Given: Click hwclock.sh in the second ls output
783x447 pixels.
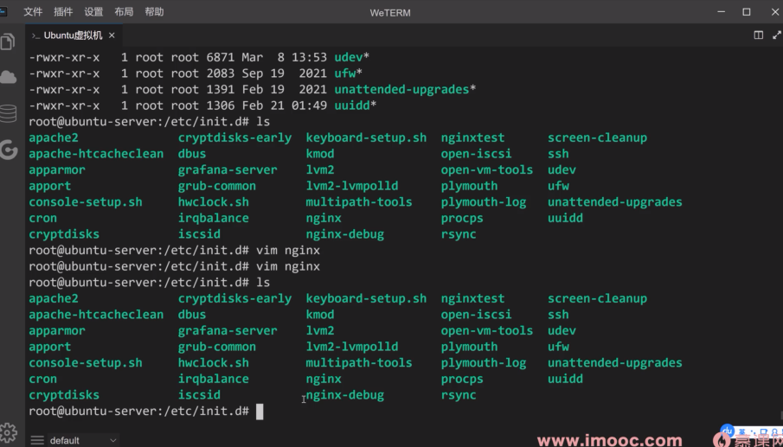Looking at the screenshot, I should tap(213, 362).
